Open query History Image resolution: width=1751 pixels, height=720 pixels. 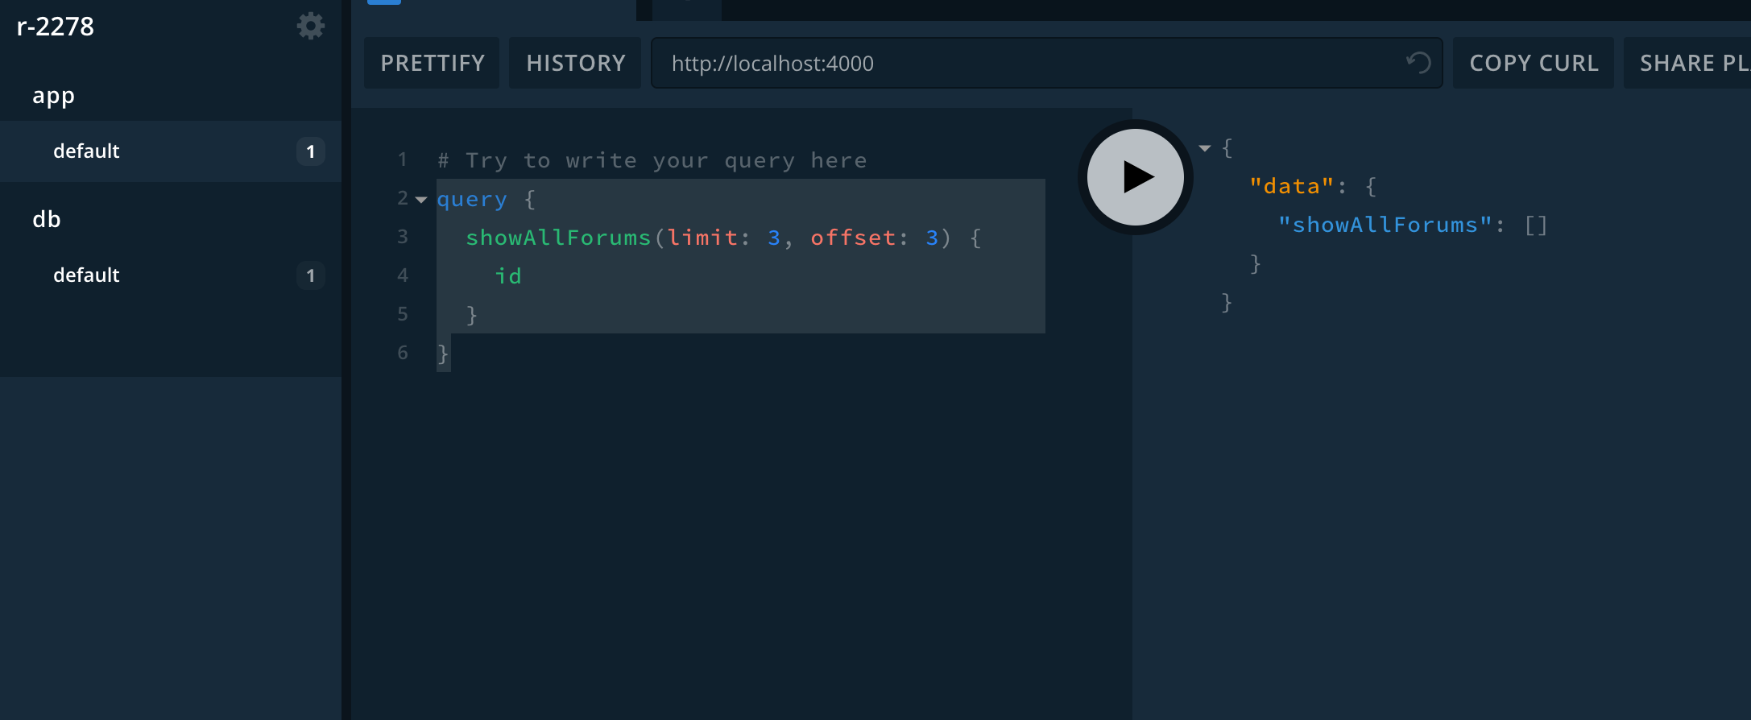click(576, 63)
